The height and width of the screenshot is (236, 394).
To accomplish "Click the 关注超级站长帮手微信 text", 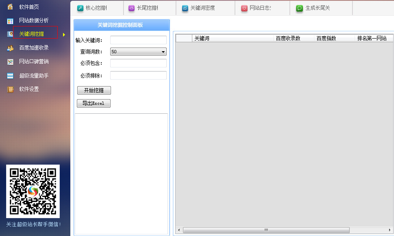I will point(33,224).
